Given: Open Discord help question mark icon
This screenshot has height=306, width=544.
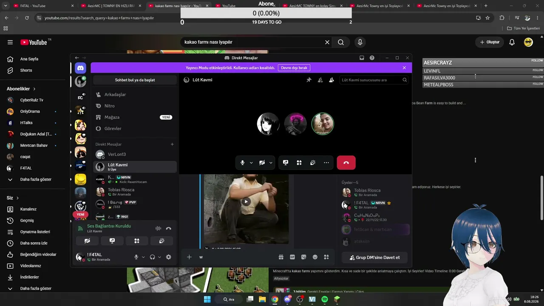Looking at the screenshot, I should coord(372,58).
